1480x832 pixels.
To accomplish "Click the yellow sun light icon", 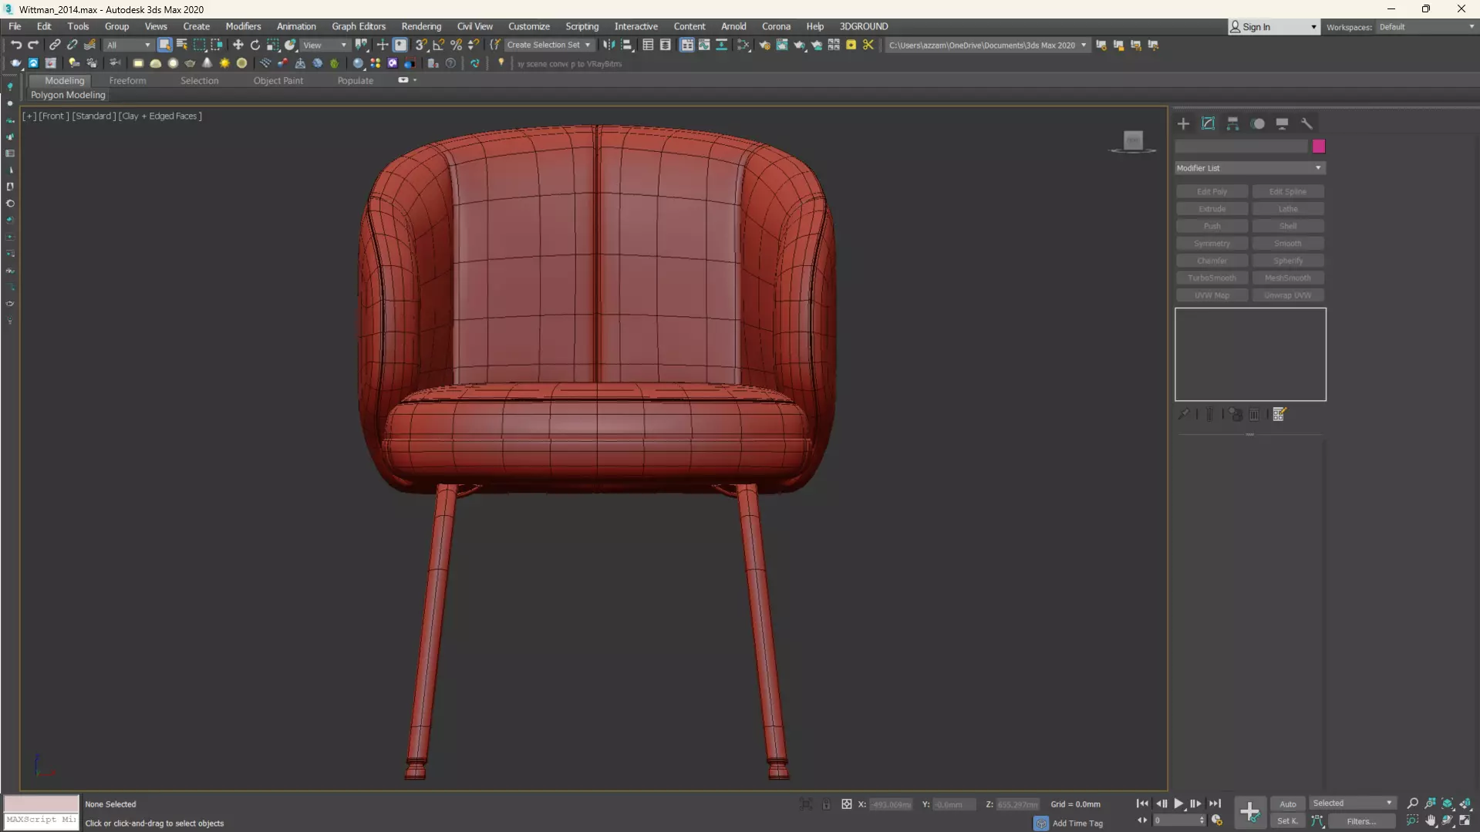I will tap(224, 63).
